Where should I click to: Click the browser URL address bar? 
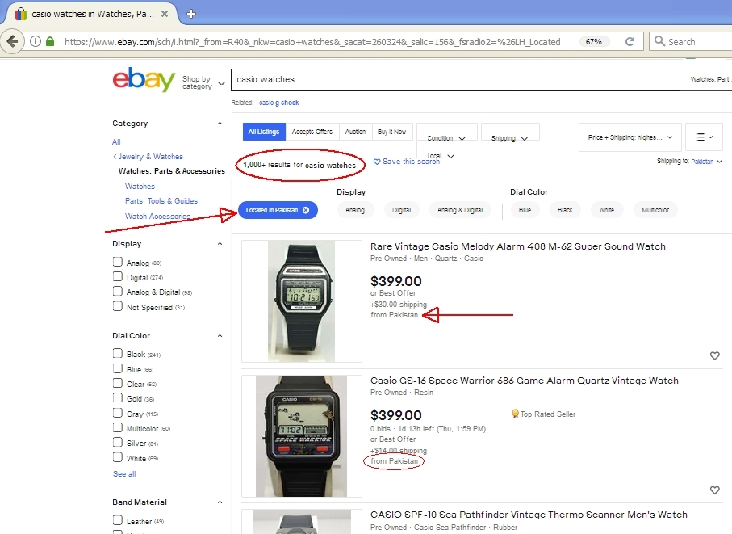tap(312, 42)
